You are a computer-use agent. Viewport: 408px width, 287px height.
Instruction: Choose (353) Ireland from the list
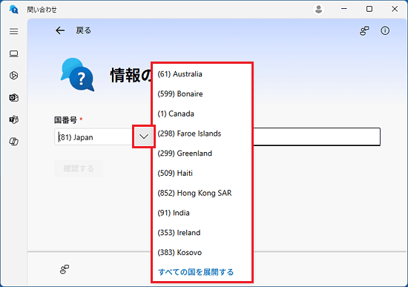tap(203, 233)
